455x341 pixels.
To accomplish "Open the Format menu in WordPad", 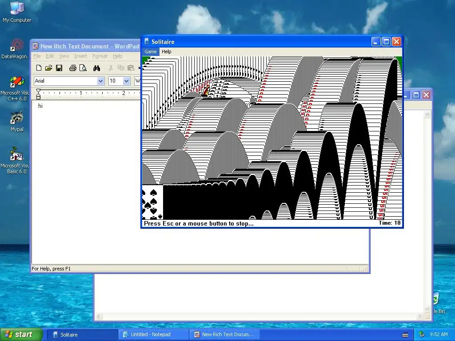I will point(100,56).
